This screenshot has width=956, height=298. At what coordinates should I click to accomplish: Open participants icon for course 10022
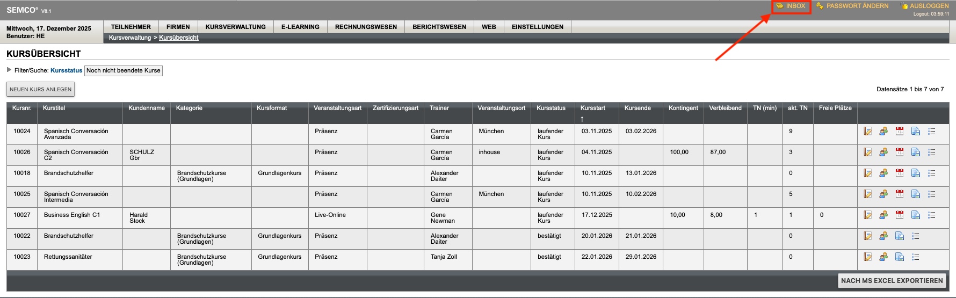[883, 236]
